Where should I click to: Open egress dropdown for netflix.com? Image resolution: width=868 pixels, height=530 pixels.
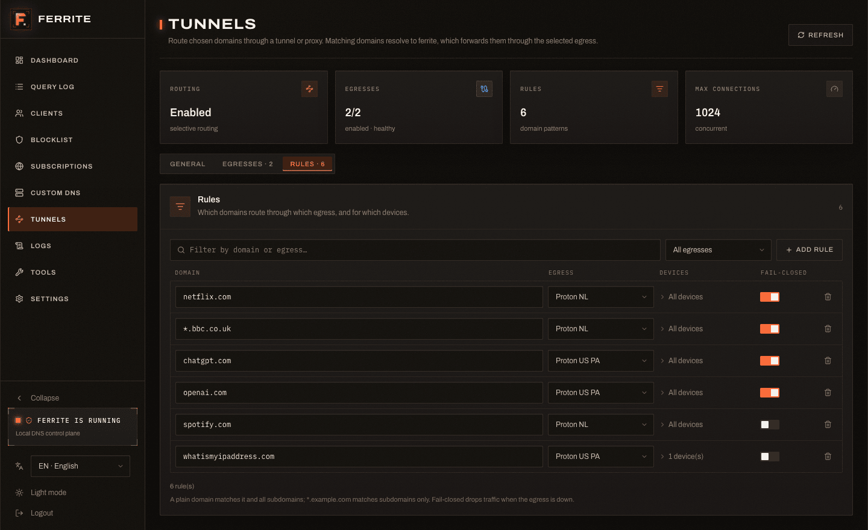coord(601,297)
